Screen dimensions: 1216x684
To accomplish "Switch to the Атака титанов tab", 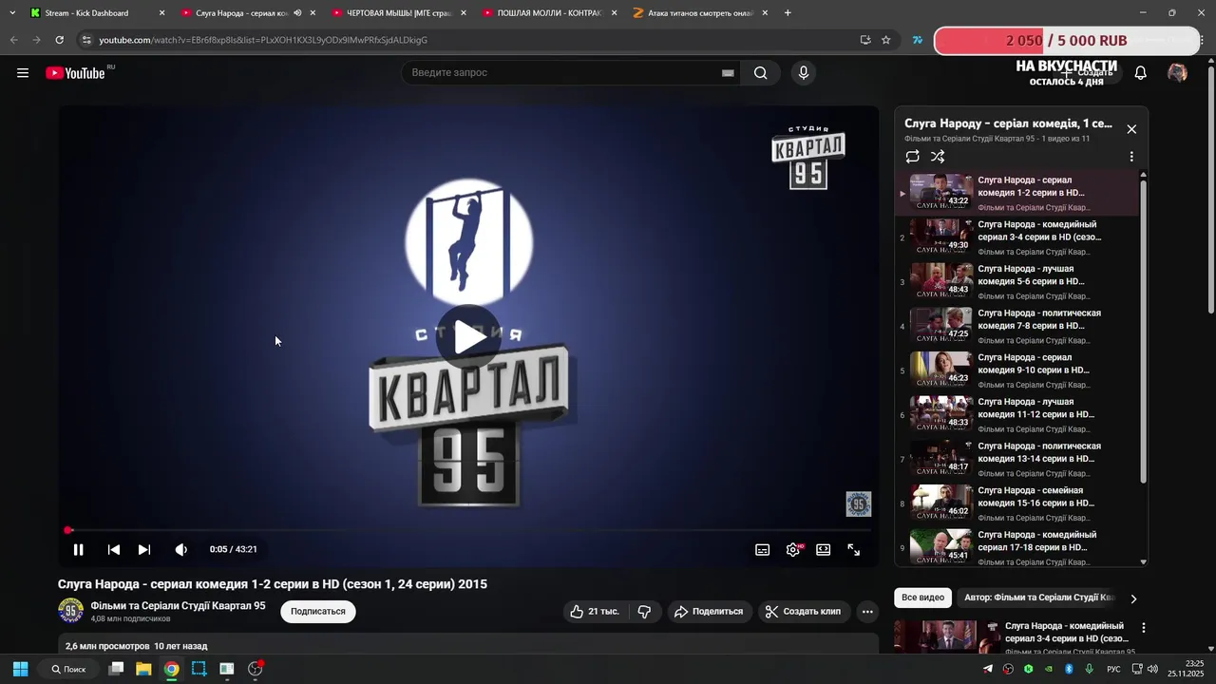I will (x=701, y=13).
